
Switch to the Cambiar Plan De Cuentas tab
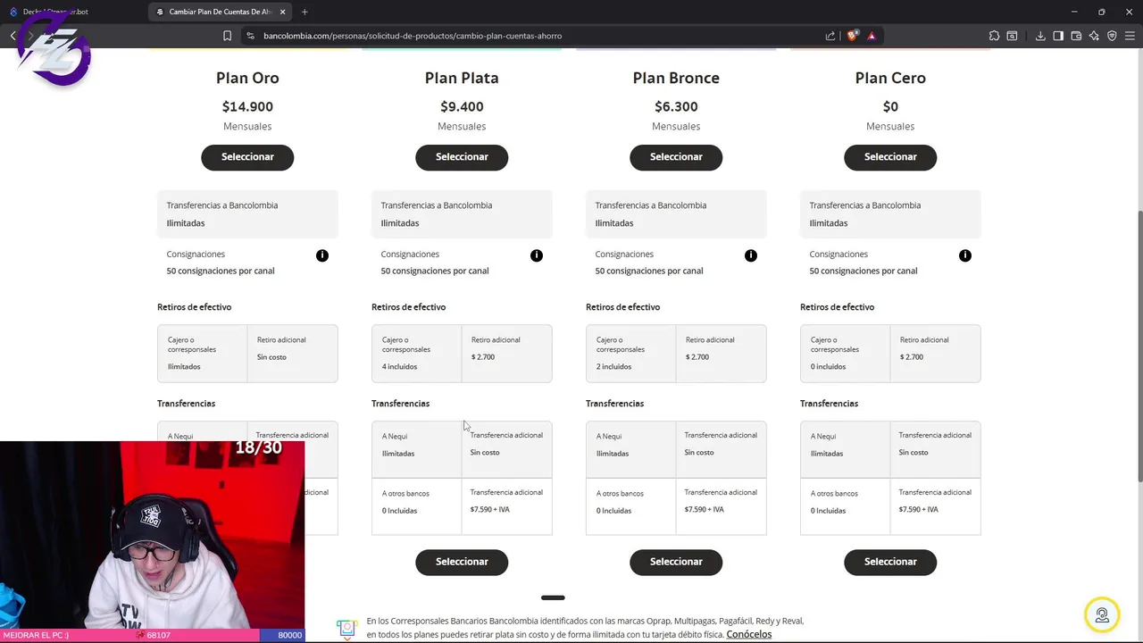(219, 12)
